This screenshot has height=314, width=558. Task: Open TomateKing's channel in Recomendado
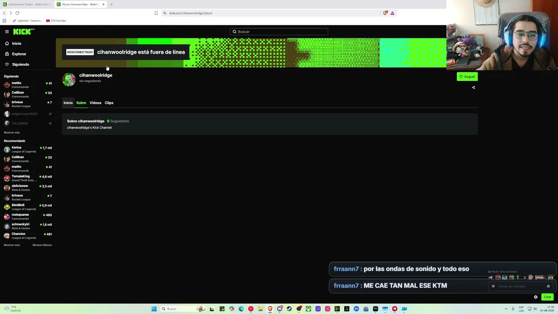[x=28, y=178]
